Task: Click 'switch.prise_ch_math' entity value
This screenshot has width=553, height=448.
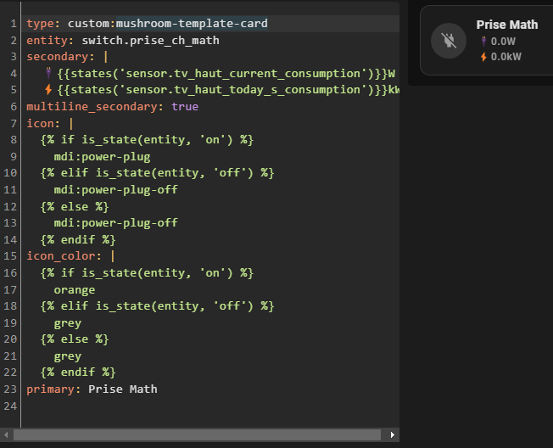Action: (151, 40)
